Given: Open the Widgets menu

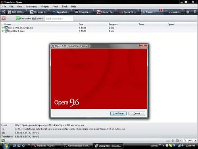Looking at the screenshot, I should (45, 6).
